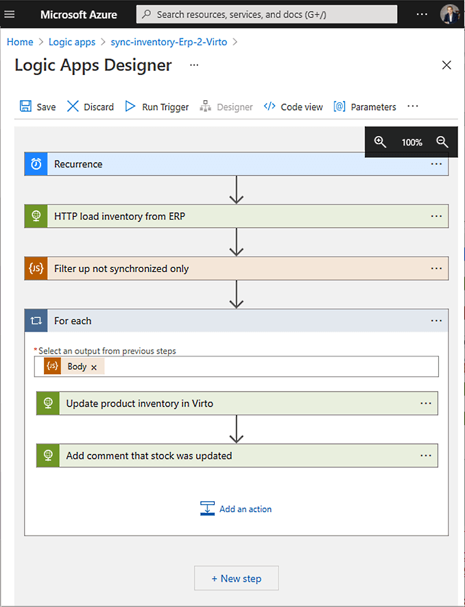Click the Save disk icon
The height and width of the screenshot is (607, 465).
(25, 106)
